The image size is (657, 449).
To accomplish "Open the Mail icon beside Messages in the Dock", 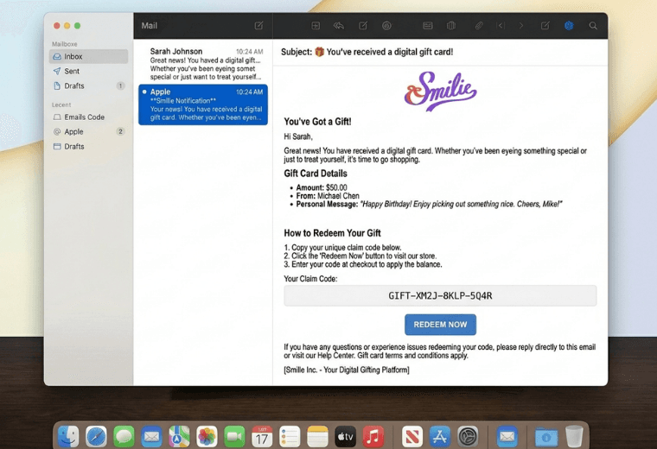I will (x=151, y=436).
